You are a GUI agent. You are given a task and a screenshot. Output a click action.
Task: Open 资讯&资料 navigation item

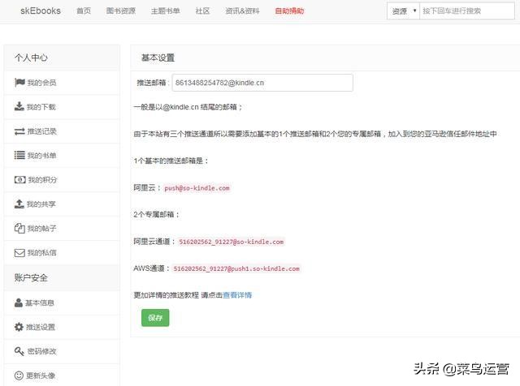point(242,11)
